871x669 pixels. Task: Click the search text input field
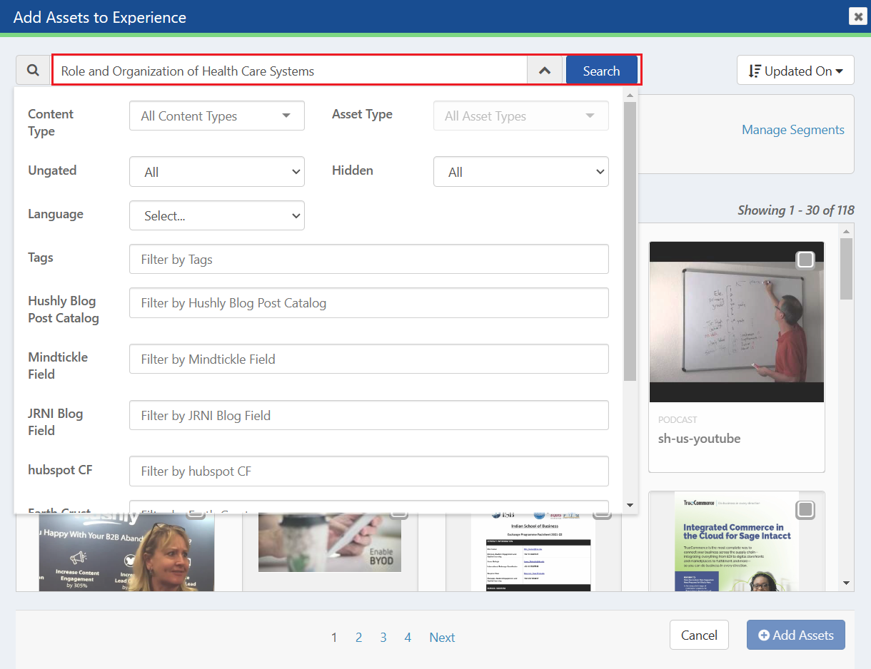pyautogui.click(x=290, y=71)
